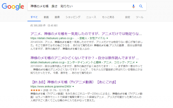The width and height of the screenshot is (173, 108).
Task: Click the 評価: 81.3% - 12,175 票 text
Action: (x=56, y=90)
